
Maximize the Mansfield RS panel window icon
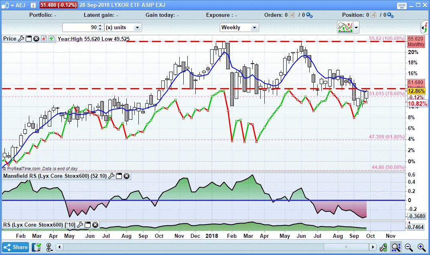coord(119,176)
